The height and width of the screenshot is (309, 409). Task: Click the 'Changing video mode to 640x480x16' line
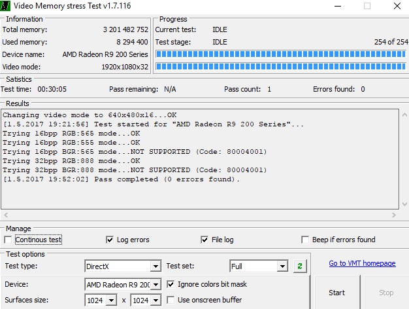point(90,115)
